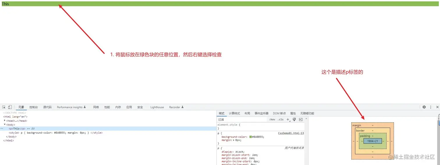Switch to 网络 tab
The height and width of the screenshot is (165, 440).
pos(96,107)
